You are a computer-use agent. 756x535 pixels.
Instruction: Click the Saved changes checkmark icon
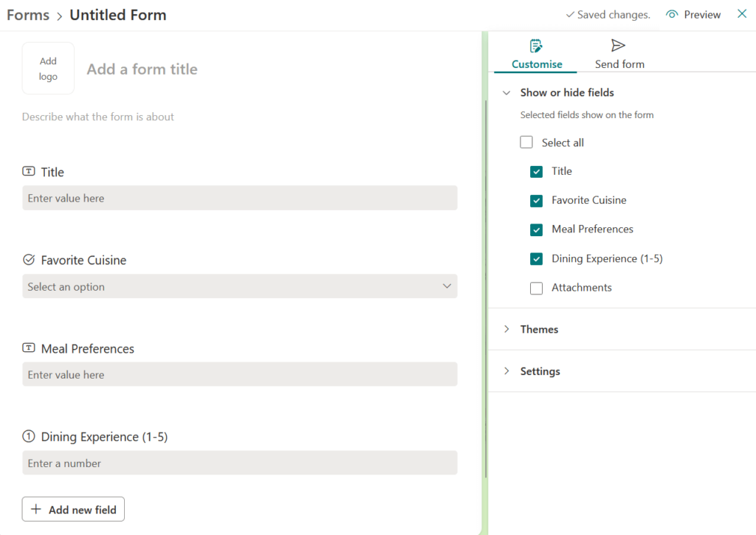(570, 15)
